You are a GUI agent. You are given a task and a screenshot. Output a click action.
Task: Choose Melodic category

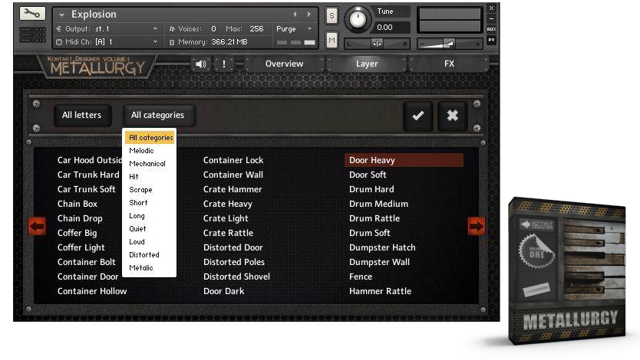[141, 151]
